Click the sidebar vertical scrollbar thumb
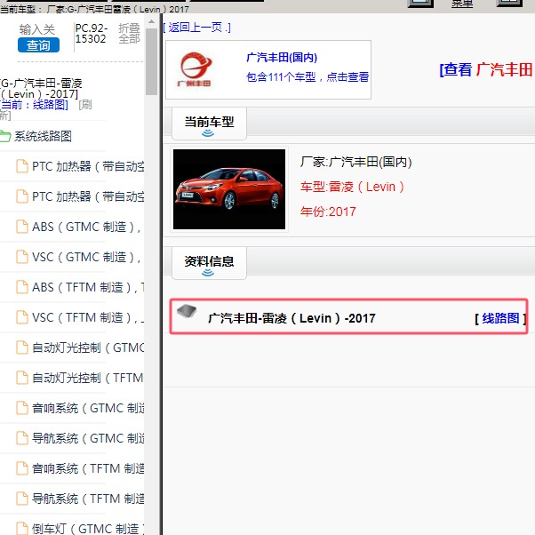535x535 pixels. 151,61
